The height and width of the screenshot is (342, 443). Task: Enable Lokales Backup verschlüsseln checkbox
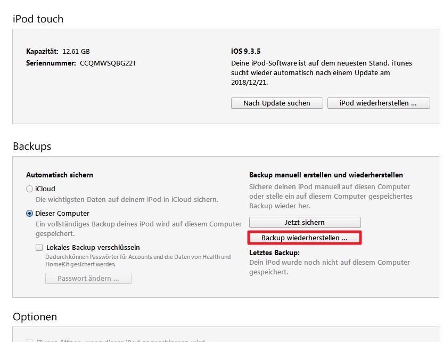coord(39,248)
